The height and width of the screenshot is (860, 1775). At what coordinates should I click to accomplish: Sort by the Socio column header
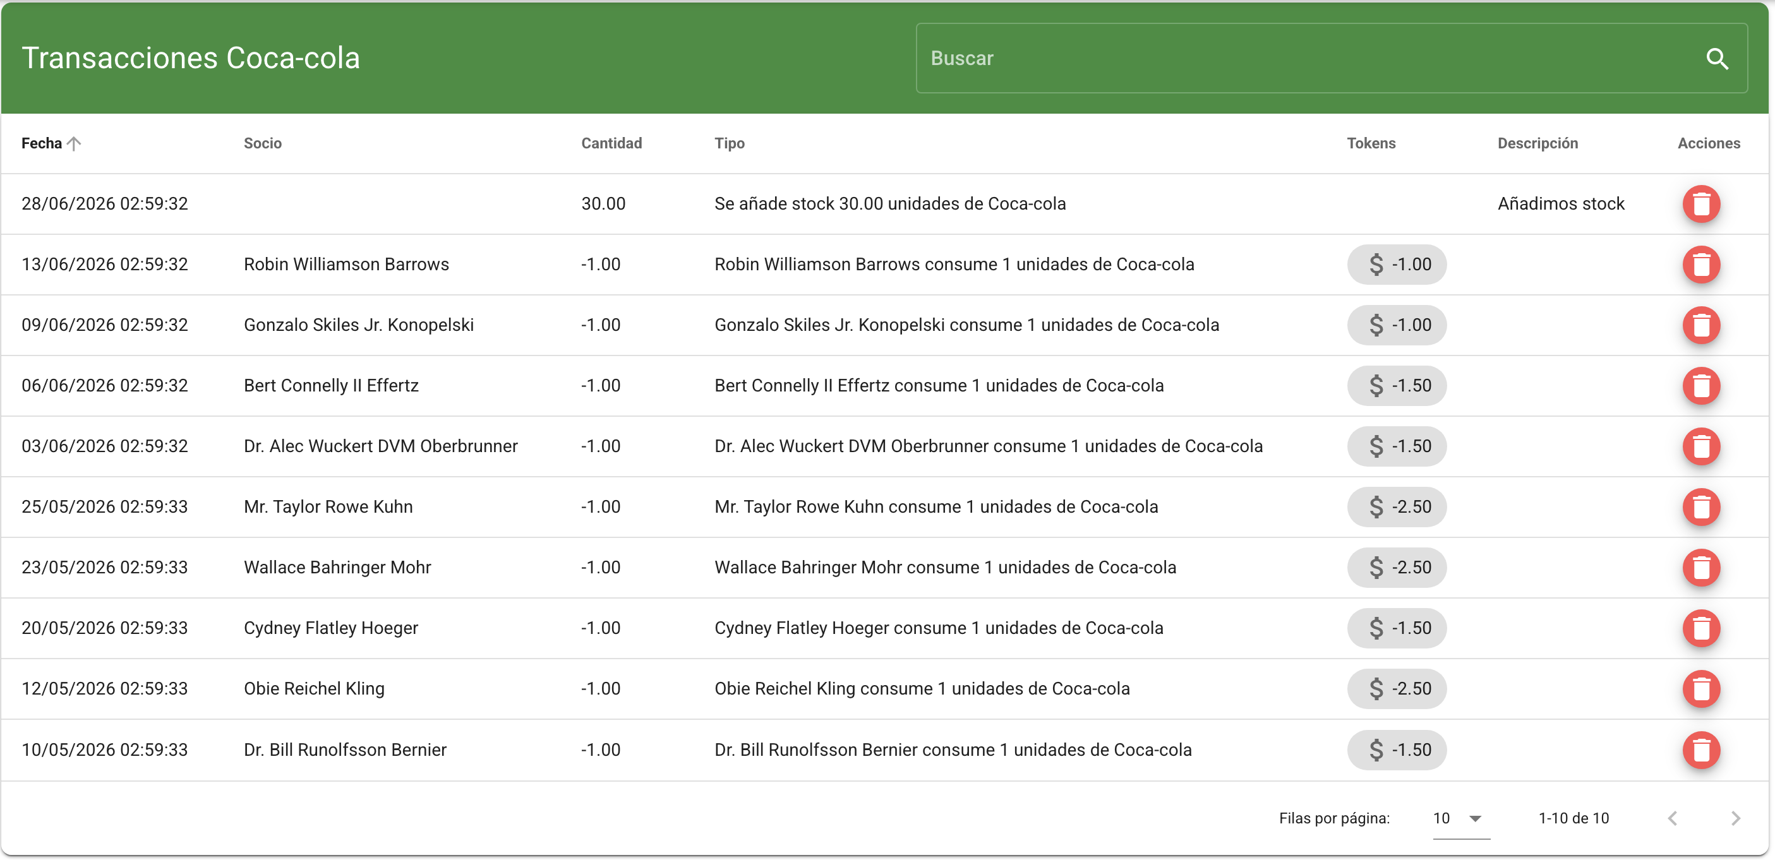[x=263, y=143]
